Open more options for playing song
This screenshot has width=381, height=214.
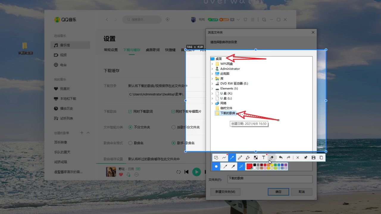click(136, 175)
